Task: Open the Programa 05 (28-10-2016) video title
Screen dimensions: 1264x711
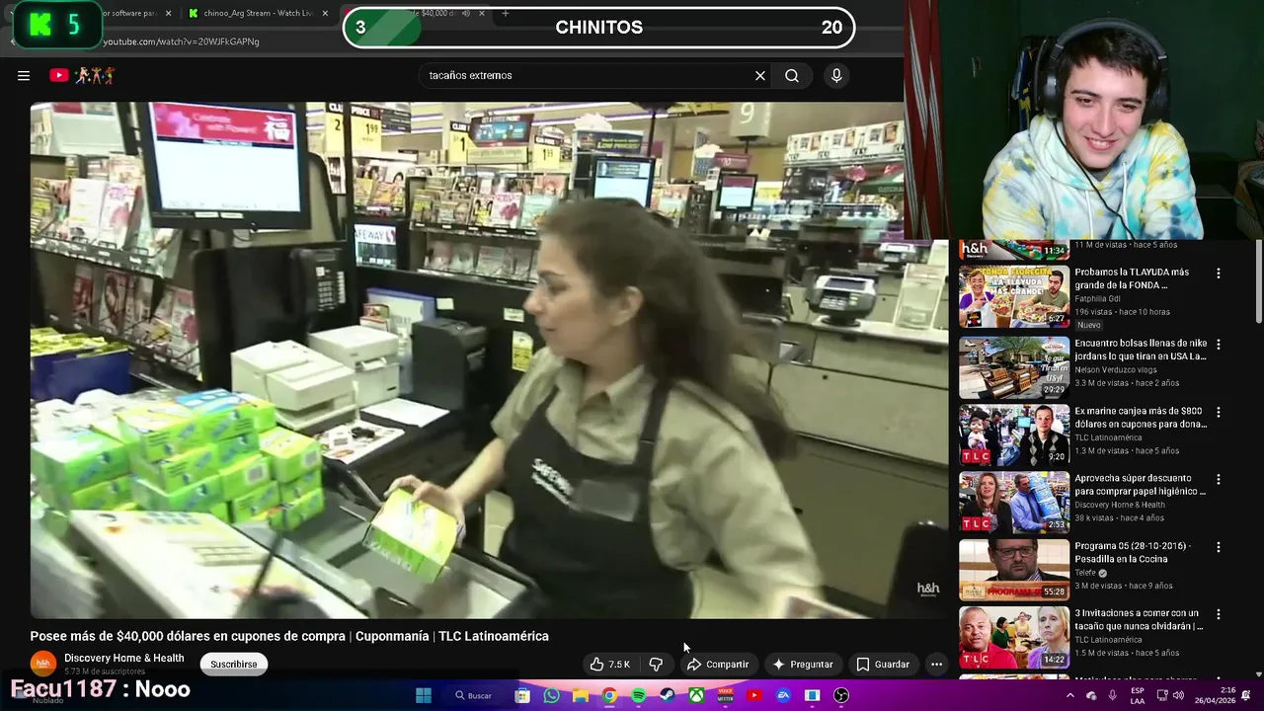Action: tap(1133, 552)
